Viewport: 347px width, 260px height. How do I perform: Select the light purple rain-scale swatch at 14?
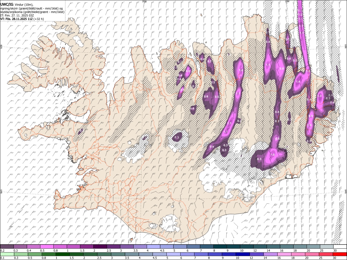(271, 254)
